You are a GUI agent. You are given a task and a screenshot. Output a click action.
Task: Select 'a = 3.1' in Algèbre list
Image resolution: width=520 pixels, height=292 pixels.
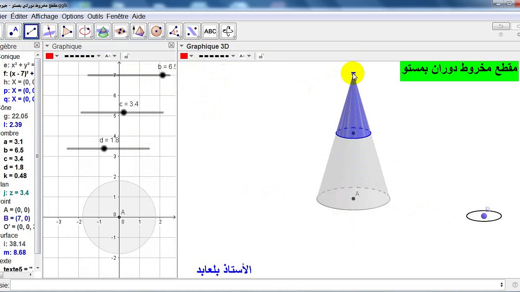[13, 142]
